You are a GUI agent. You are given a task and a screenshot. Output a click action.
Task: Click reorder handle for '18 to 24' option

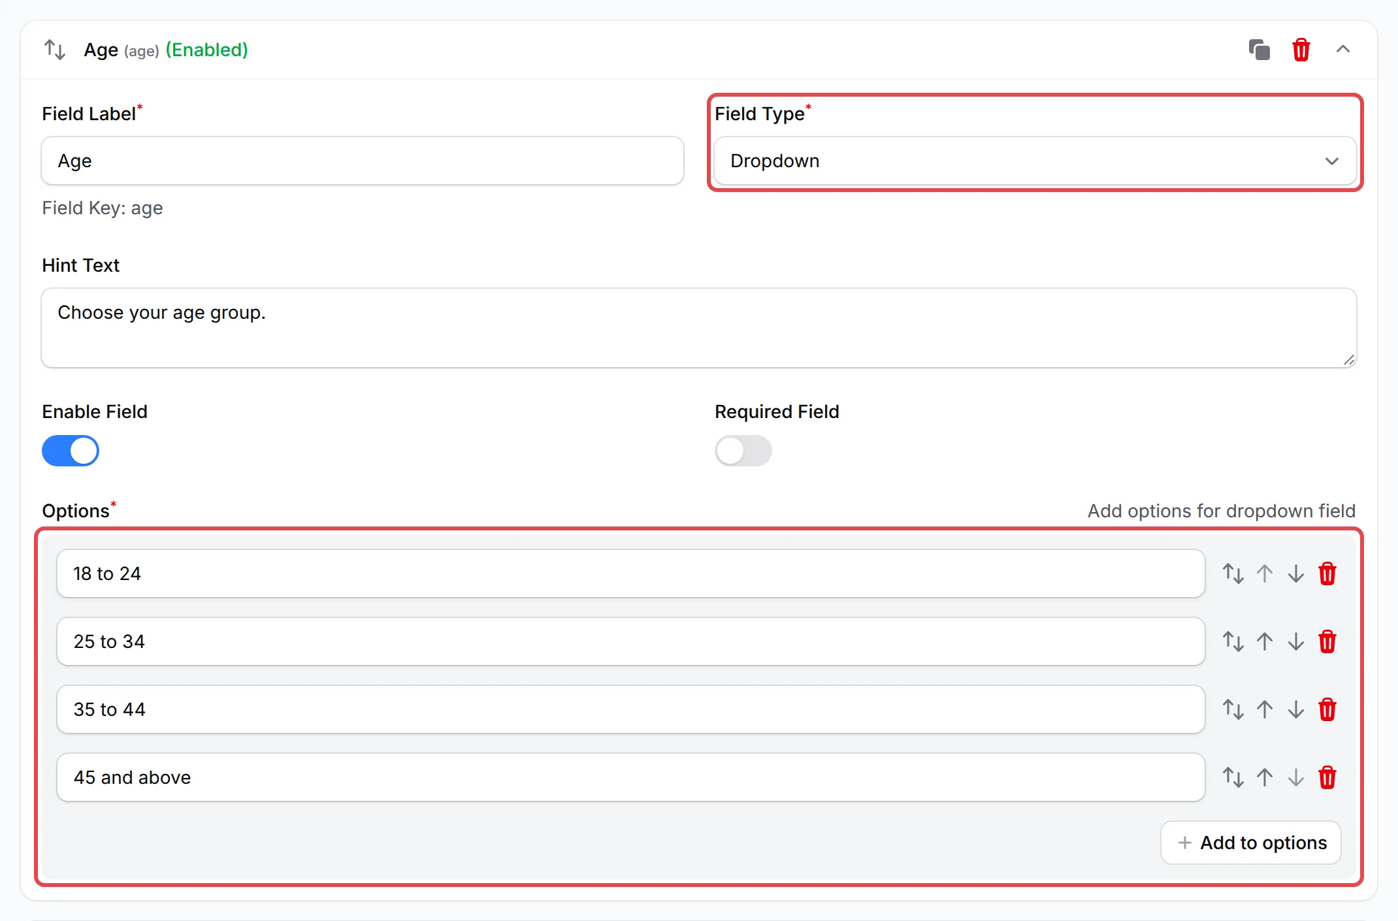(1233, 574)
